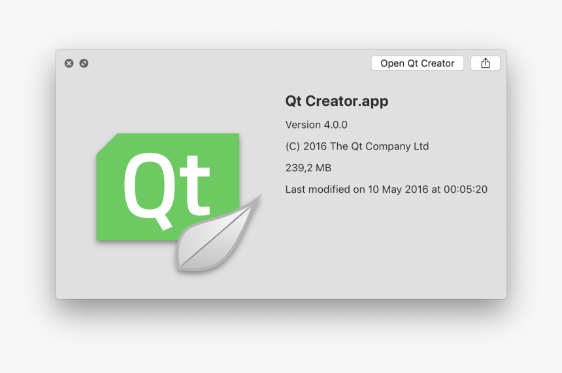Click the letter t in Qt logo
562x373 pixels.
click(x=195, y=186)
